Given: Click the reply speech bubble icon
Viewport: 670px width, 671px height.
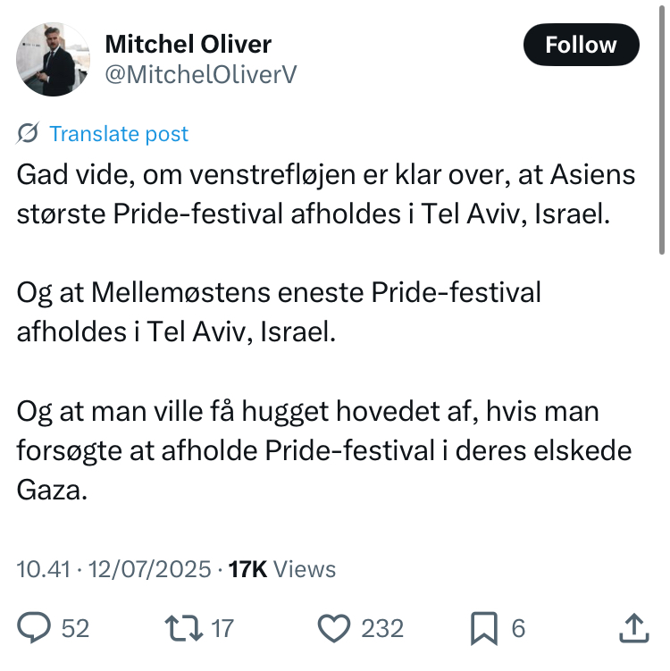Looking at the screenshot, I should click(x=35, y=629).
